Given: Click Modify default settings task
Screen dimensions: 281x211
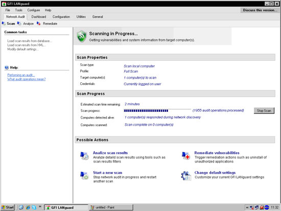Looking at the screenshot, I should pyautogui.click(x=23, y=49).
